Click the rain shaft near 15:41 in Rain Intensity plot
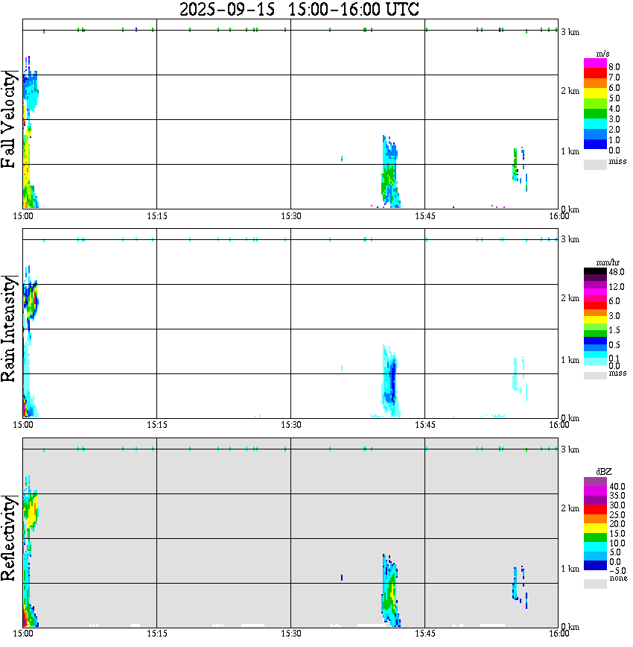Screen dimensions: 633x647 coord(390,382)
